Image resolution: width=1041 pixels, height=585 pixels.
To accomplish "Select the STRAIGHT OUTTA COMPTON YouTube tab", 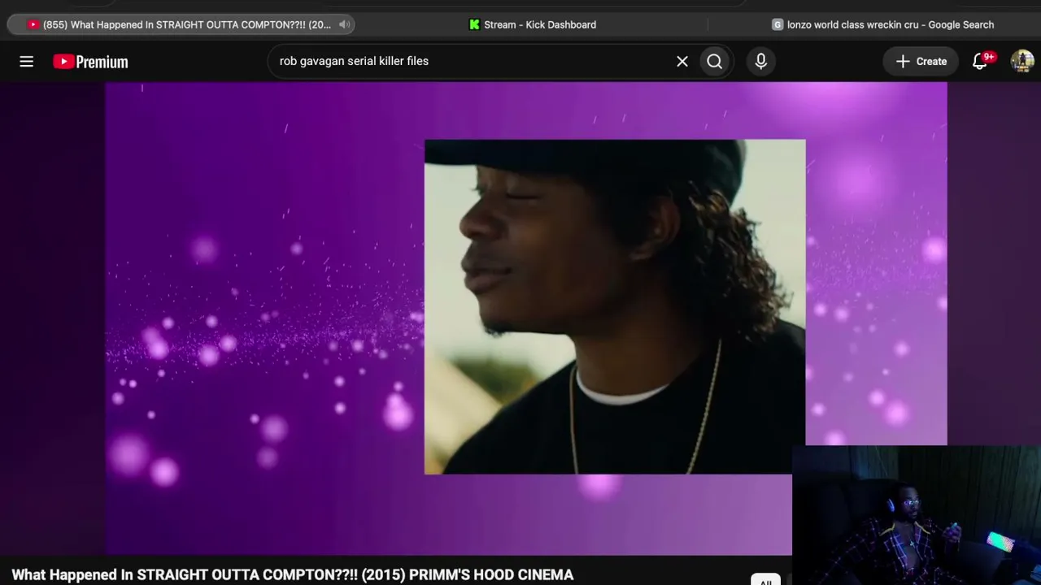I will point(181,24).
